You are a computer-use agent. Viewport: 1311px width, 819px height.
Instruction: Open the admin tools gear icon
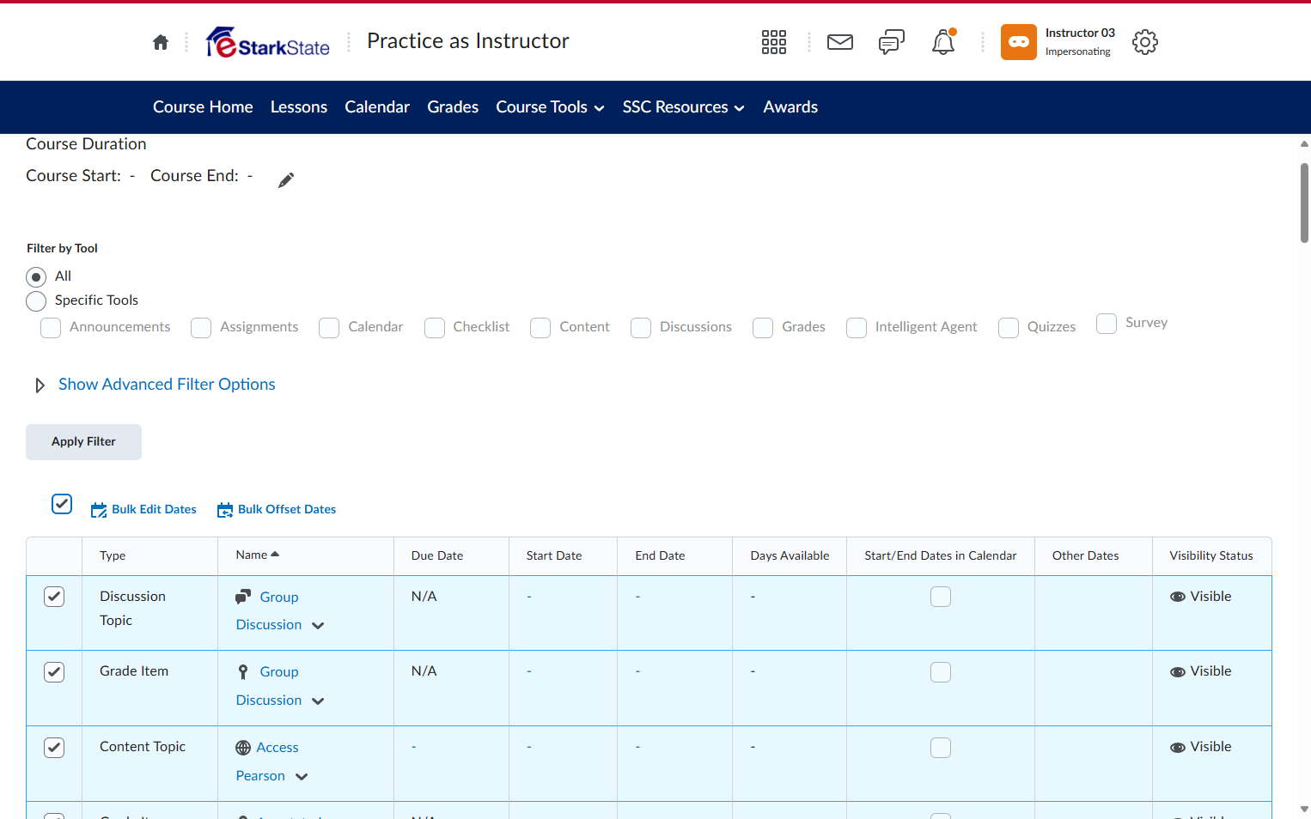[x=1145, y=42]
